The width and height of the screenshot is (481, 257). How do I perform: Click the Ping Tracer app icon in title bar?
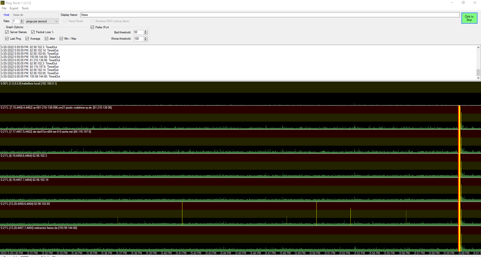(2, 3)
